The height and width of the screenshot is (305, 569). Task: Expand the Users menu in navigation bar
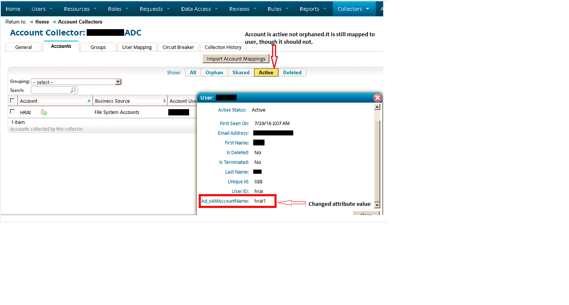tap(42, 9)
